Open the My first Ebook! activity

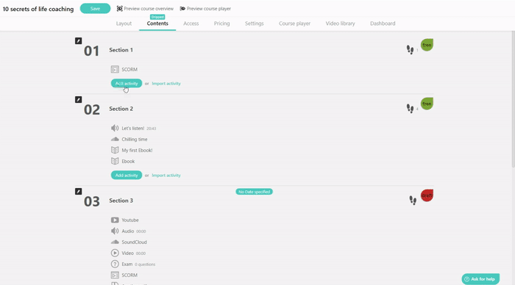(x=137, y=150)
